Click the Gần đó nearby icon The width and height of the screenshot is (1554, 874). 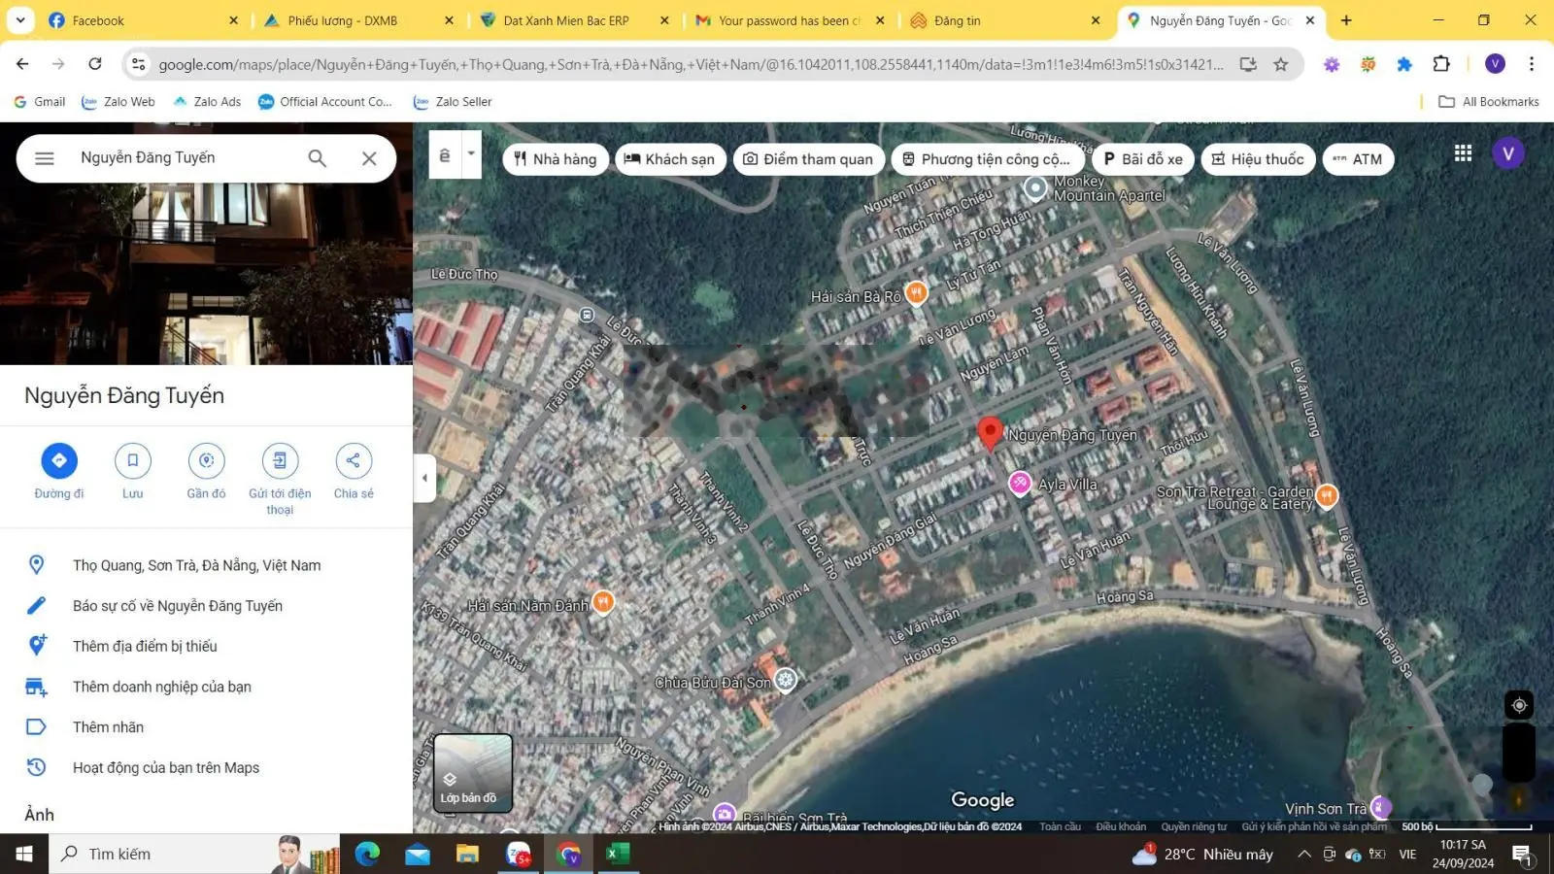coord(206,460)
